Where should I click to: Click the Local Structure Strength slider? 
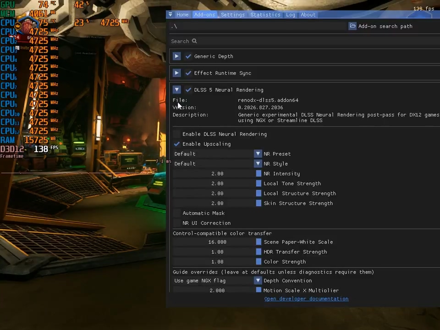(x=217, y=193)
